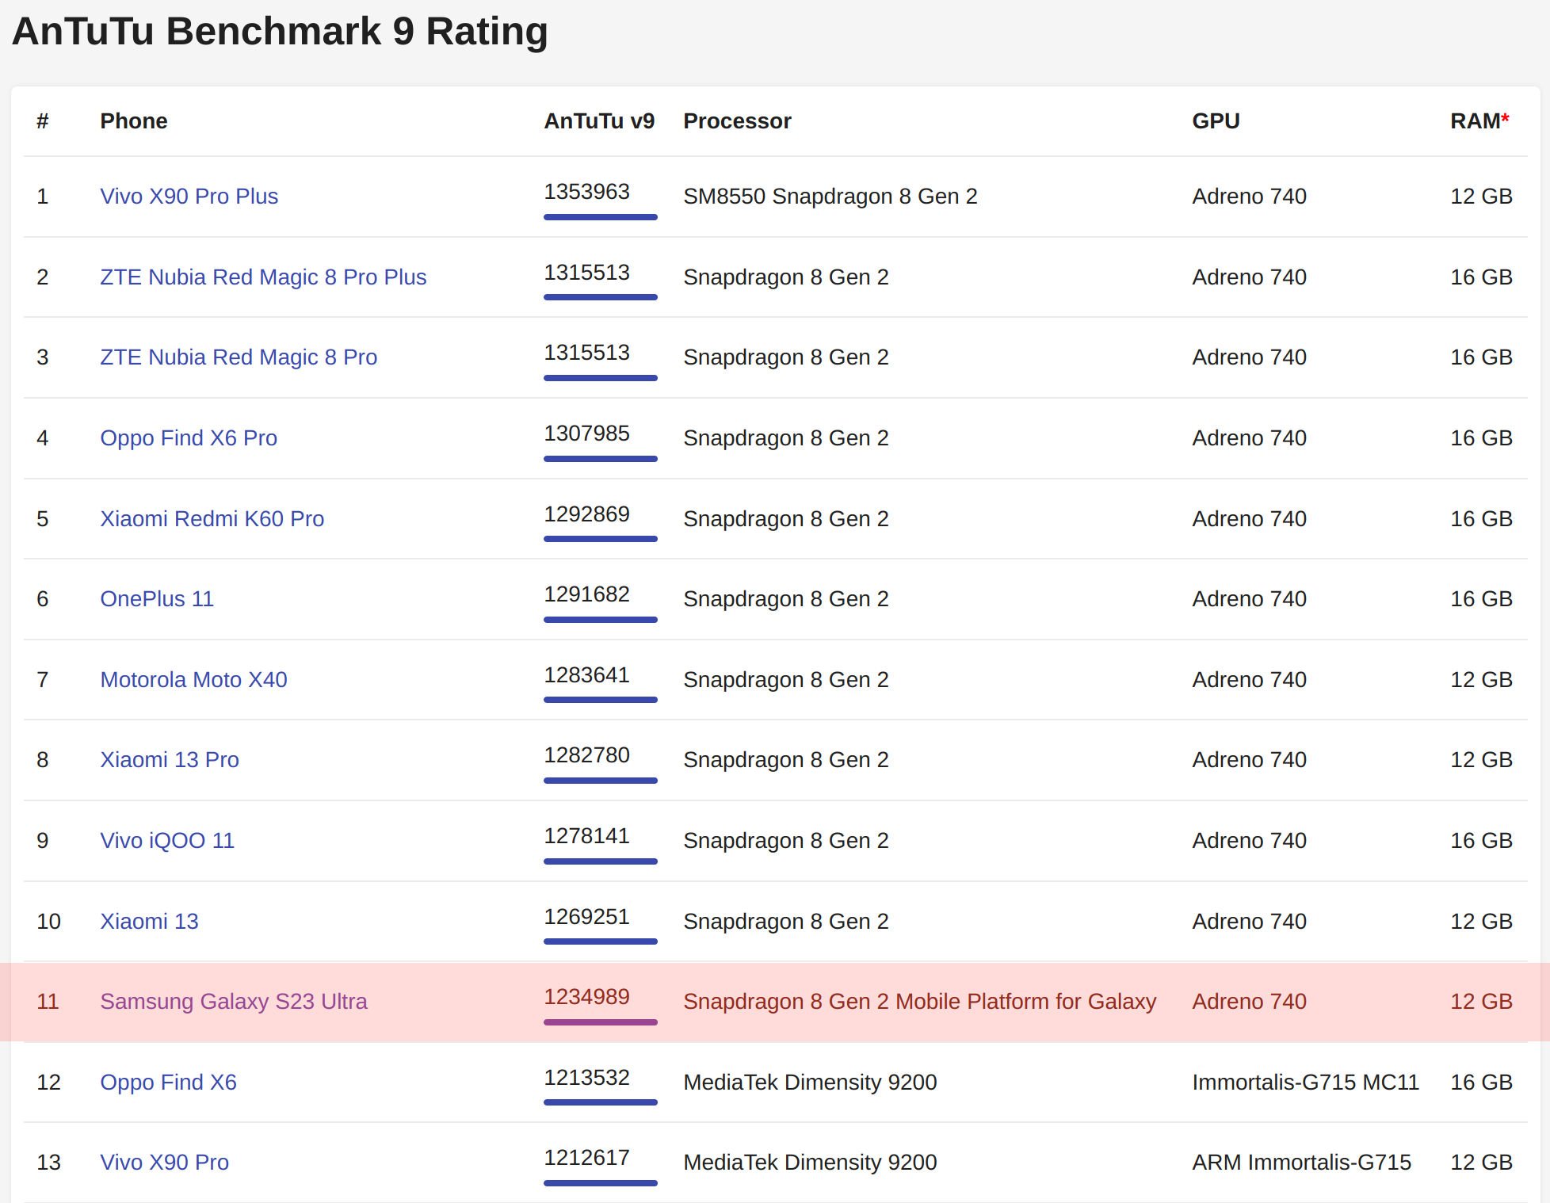Select the highlighted score 1234989
1550x1203 pixels.
[x=586, y=997]
